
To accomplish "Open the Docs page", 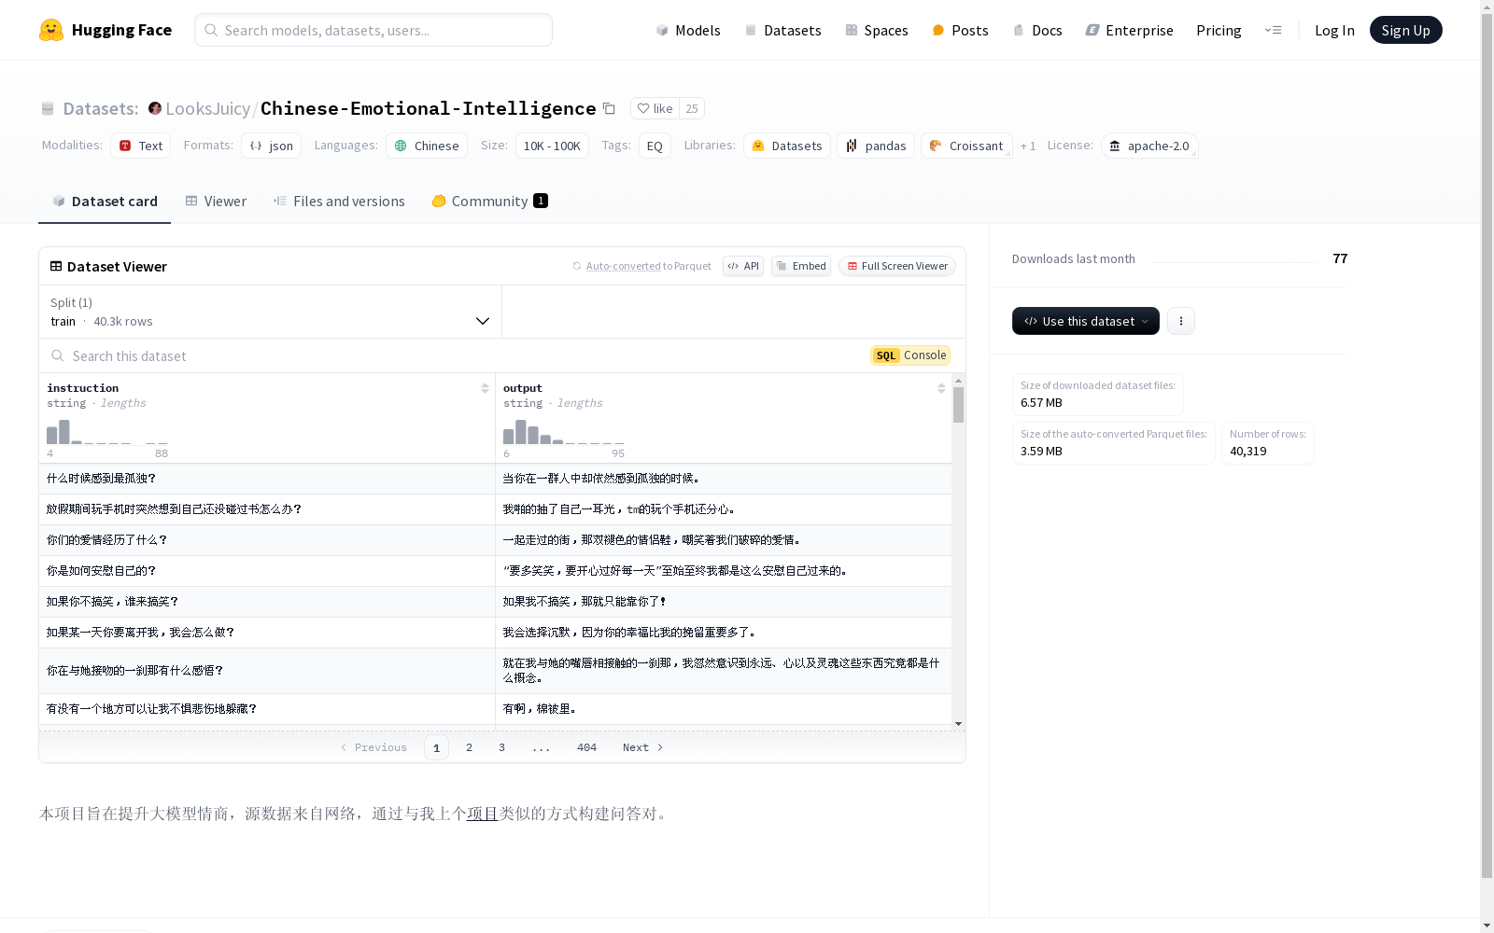I will point(1037,30).
